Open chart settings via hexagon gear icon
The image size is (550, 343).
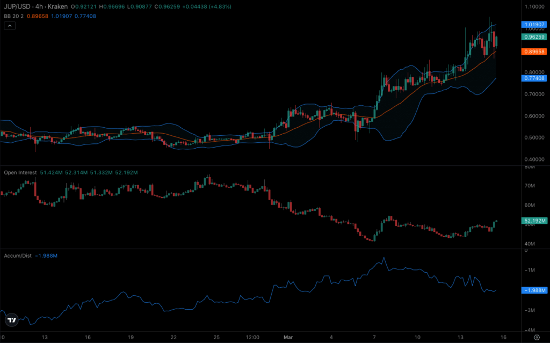536,337
